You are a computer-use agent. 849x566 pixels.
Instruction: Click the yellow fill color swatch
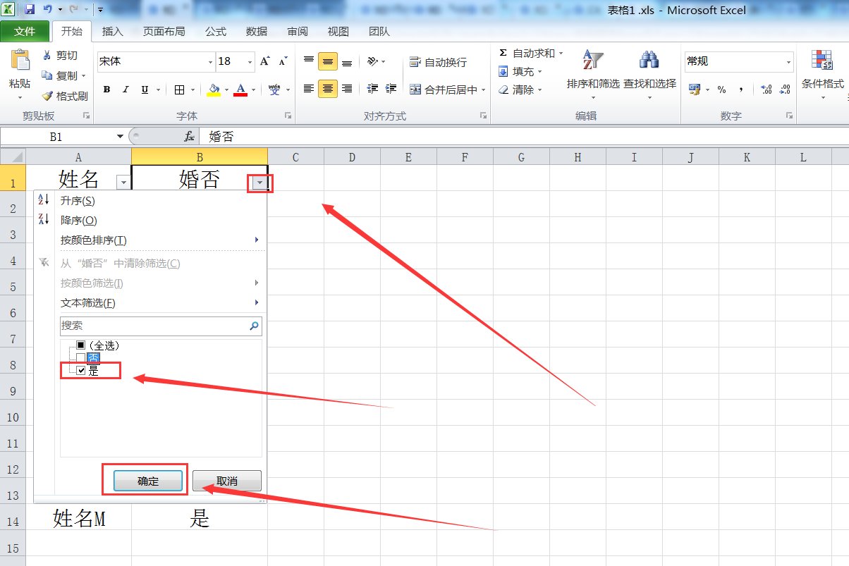214,90
